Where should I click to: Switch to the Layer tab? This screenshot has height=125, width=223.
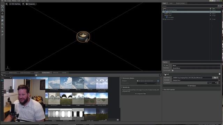(x=171, y=3)
